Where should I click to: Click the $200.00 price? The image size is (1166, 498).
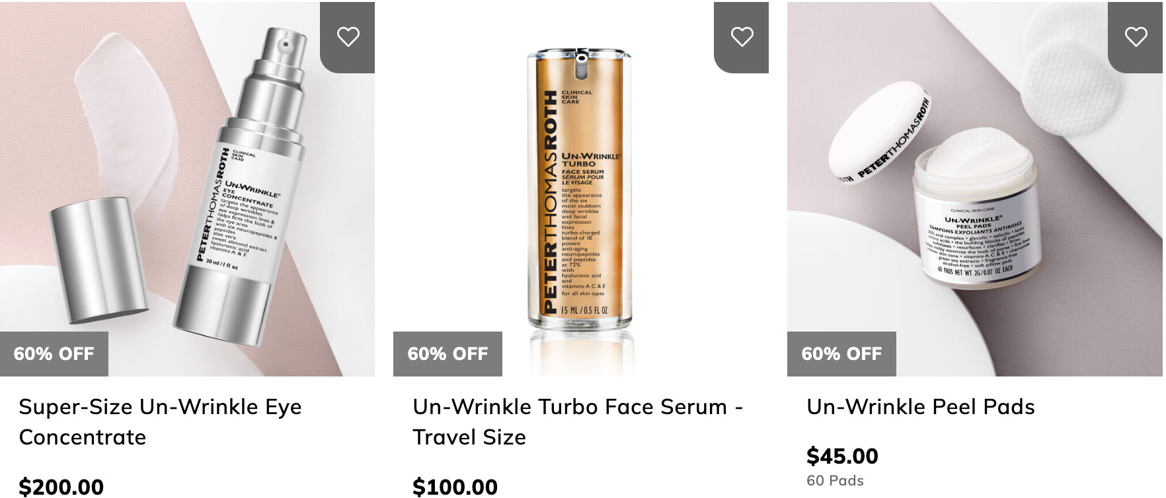pos(61,487)
